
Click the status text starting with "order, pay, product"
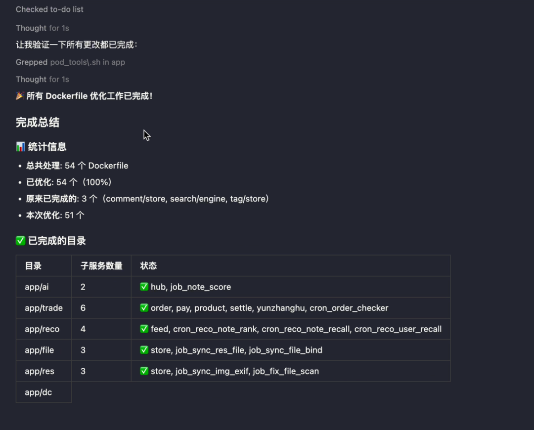point(269,308)
